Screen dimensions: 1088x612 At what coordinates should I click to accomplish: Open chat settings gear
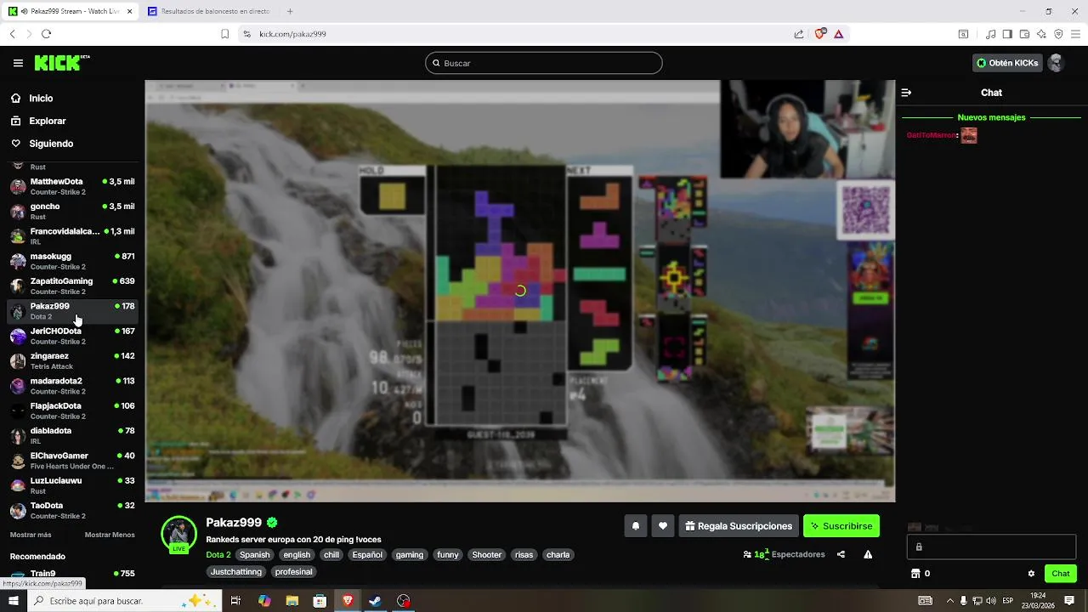pyautogui.click(x=1031, y=574)
